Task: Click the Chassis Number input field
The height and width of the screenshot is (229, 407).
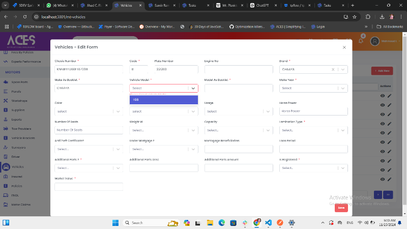Action: point(89,70)
